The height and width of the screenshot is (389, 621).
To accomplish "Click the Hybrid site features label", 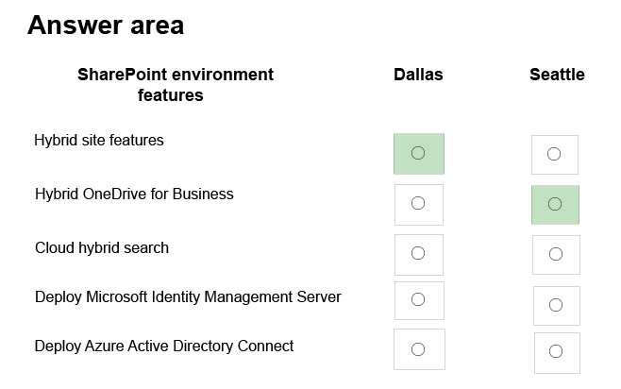I will [x=98, y=141].
